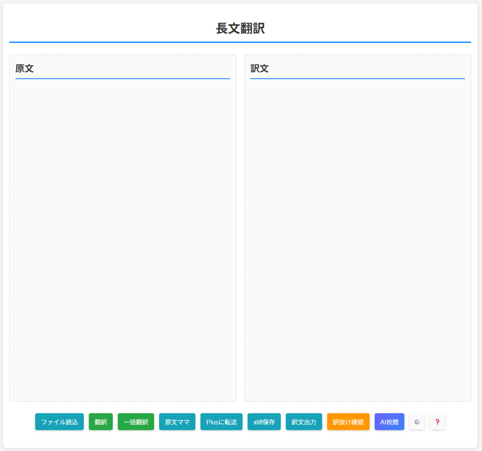Click the 訳文 panel heading
This screenshot has width=482, height=451.
point(259,68)
